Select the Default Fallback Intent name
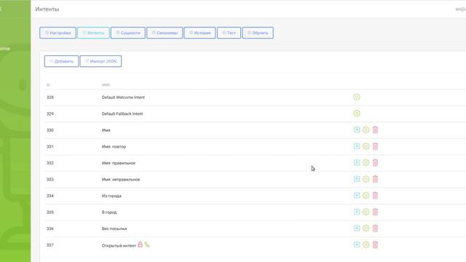Viewport: 466px width, 262px height. (x=122, y=114)
